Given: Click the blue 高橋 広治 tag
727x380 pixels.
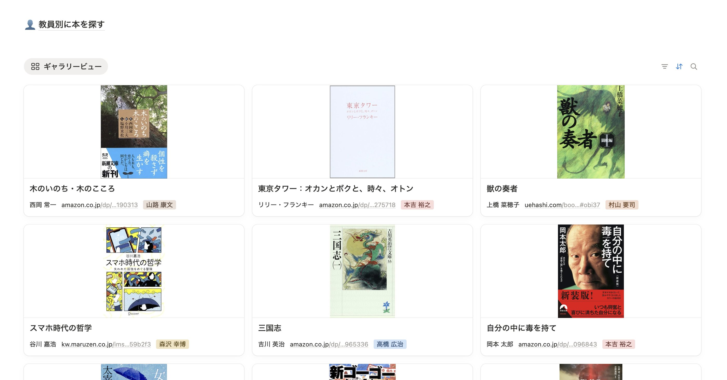Looking at the screenshot, I should [x=390, y=344].
